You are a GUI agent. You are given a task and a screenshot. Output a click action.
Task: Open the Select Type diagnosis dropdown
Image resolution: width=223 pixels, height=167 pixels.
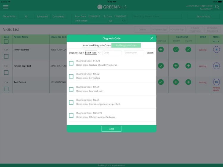(91, 53)
